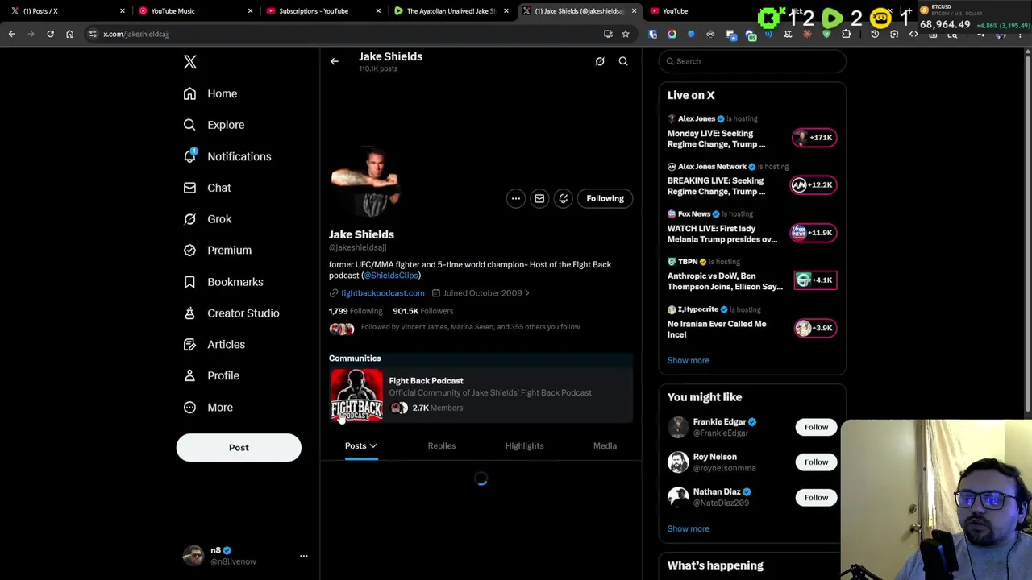Open fightbackpodcast.com link
Viewport: 1032px width, 580px height.
382,293
